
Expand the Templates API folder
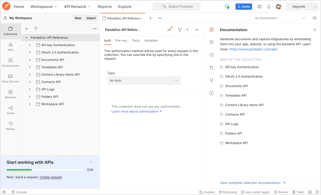tap(30, 67)
